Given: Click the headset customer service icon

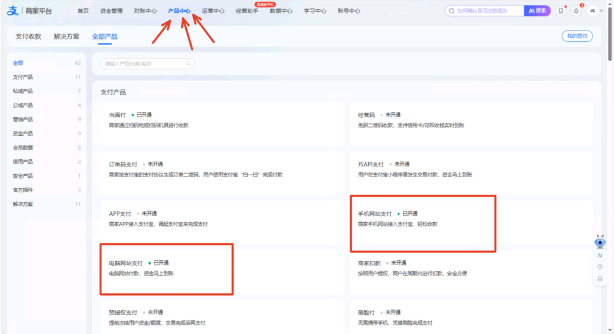Looking at the screenshot, I should pos(600,278).
